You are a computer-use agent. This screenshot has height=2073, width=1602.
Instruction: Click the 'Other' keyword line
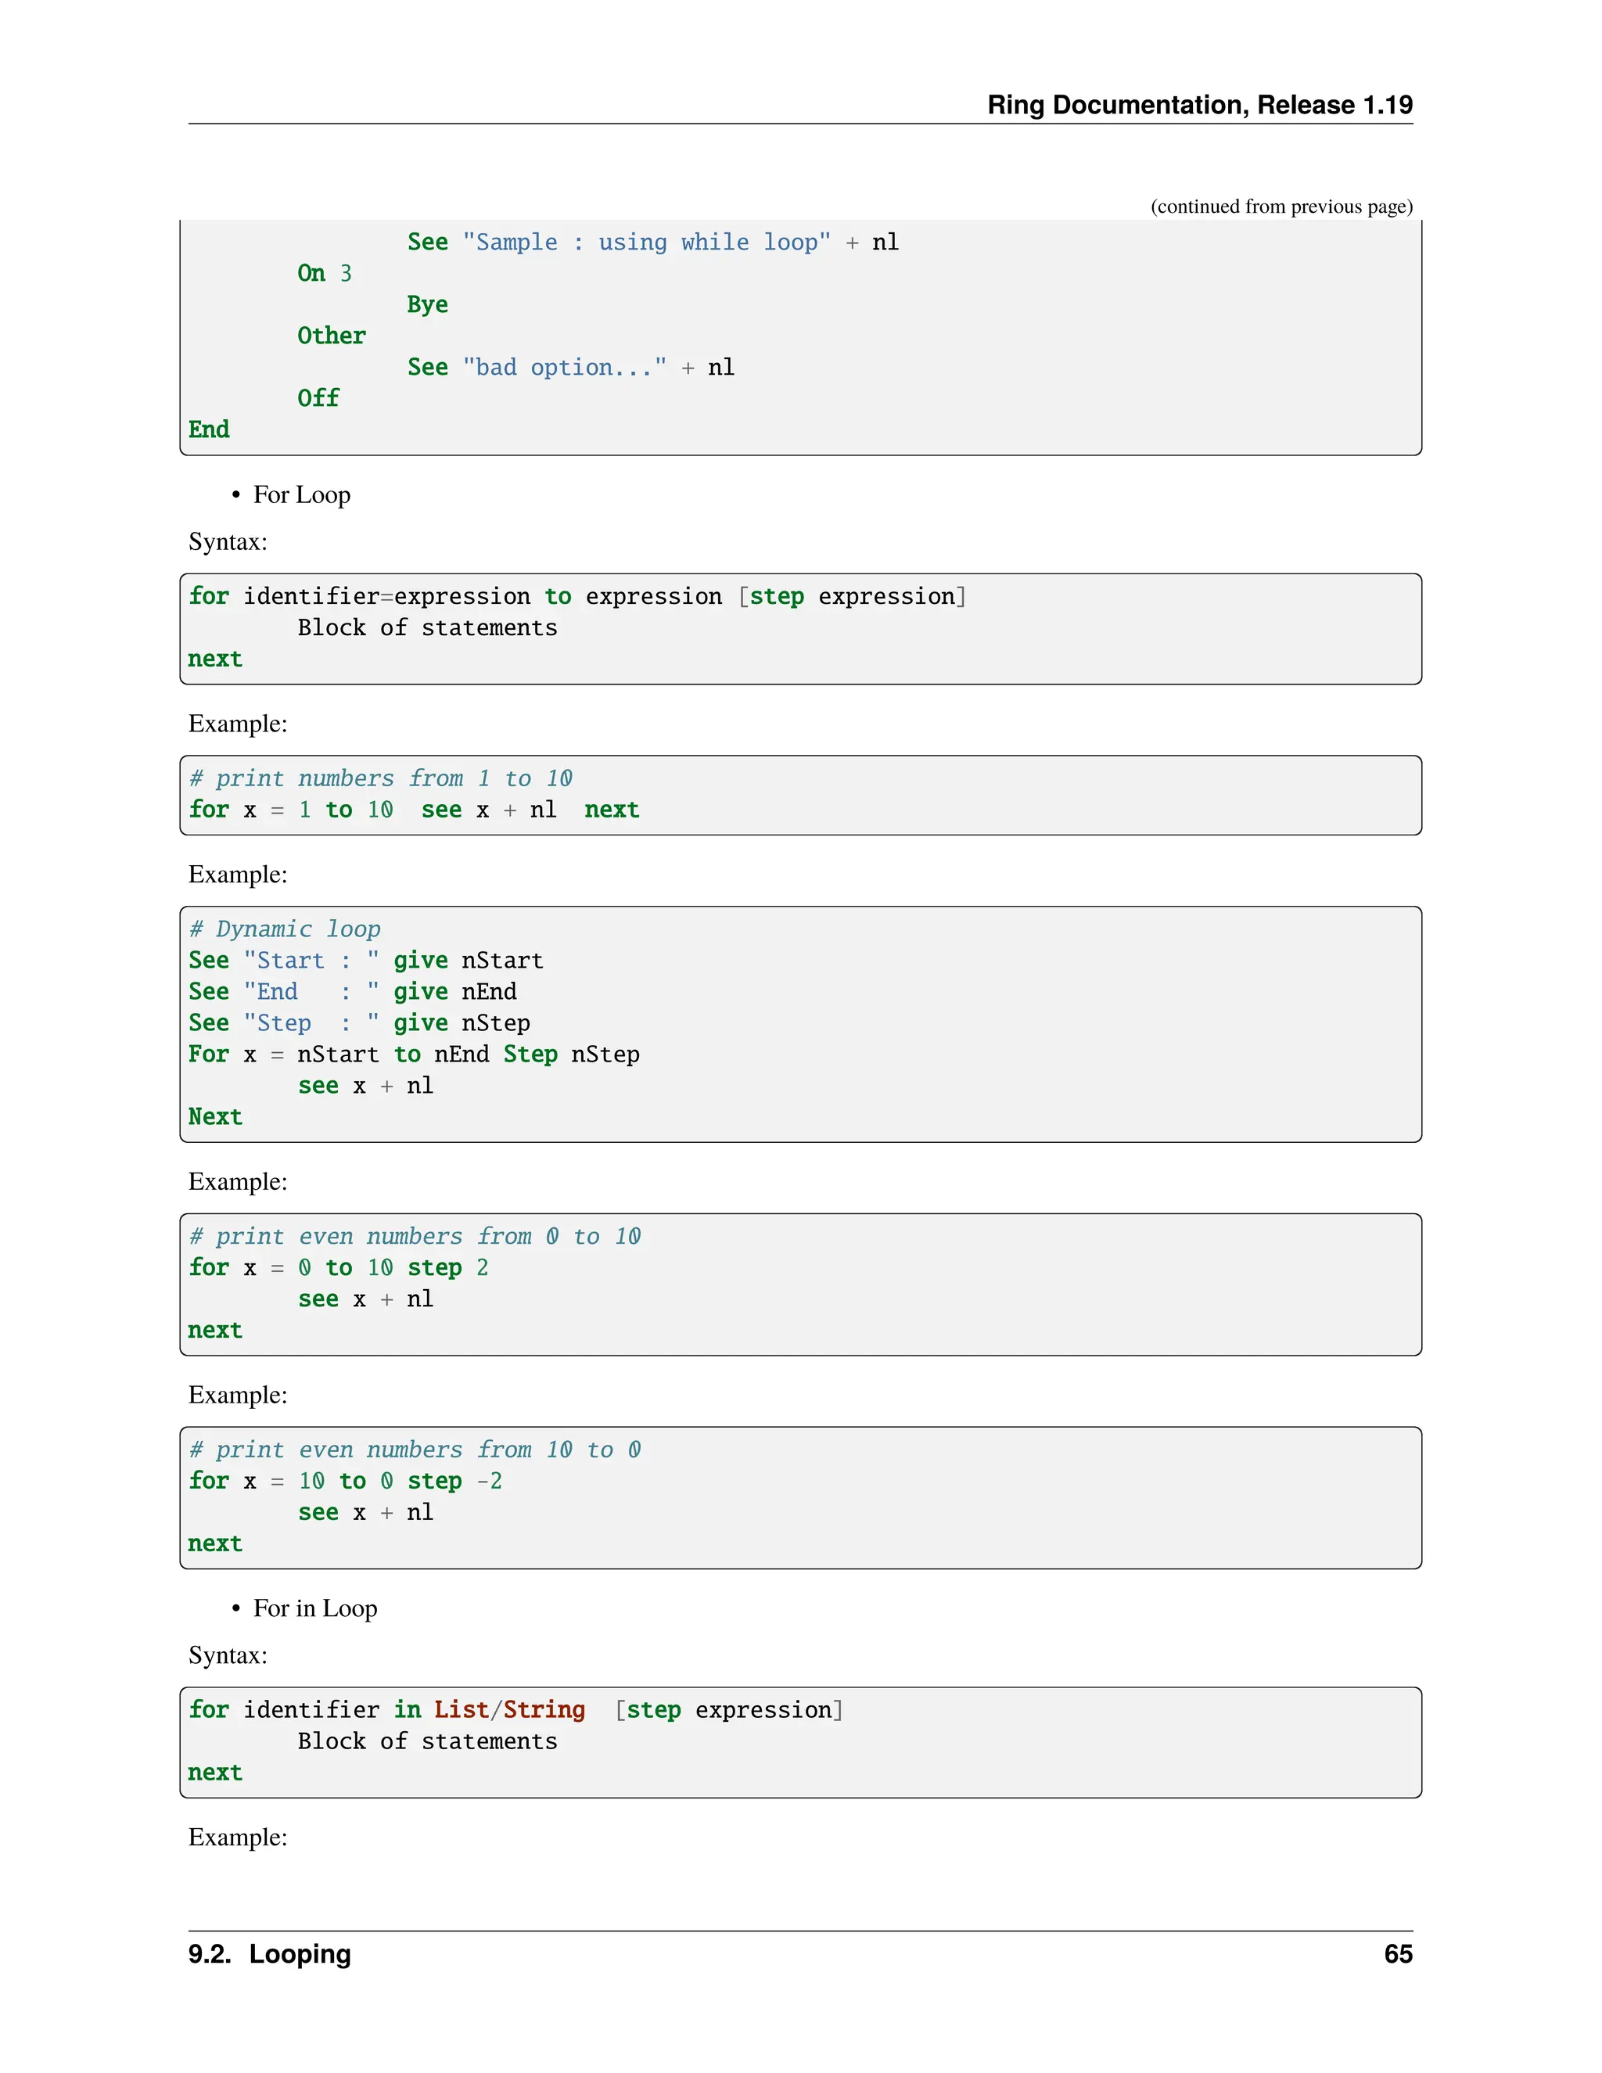point(331,335)
